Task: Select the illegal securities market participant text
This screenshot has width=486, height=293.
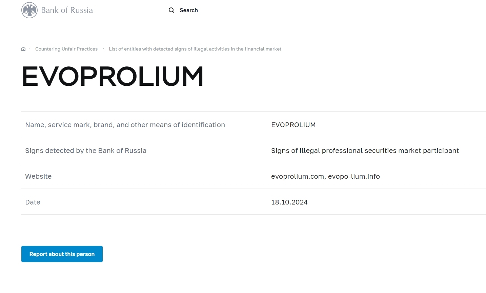Action: pos(365,151)
